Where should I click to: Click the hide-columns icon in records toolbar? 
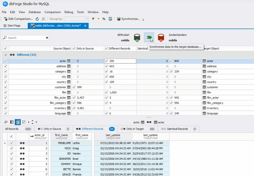[24, 122]
